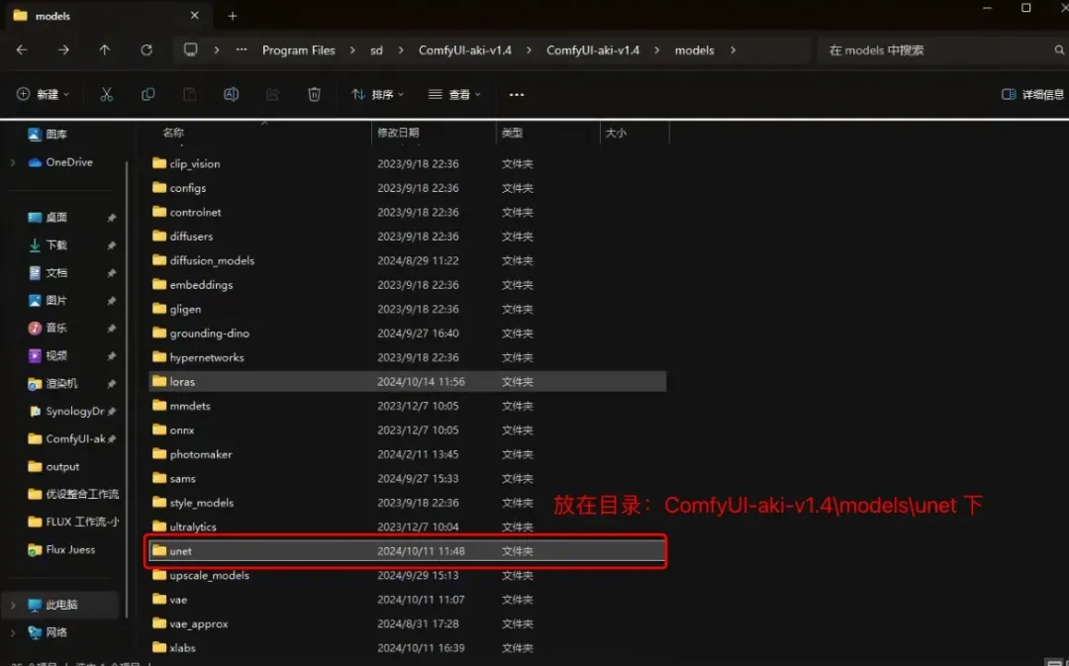The image size is (1069, 666).
Task: Select the grounding-dino folder
Action: (407, 333)
